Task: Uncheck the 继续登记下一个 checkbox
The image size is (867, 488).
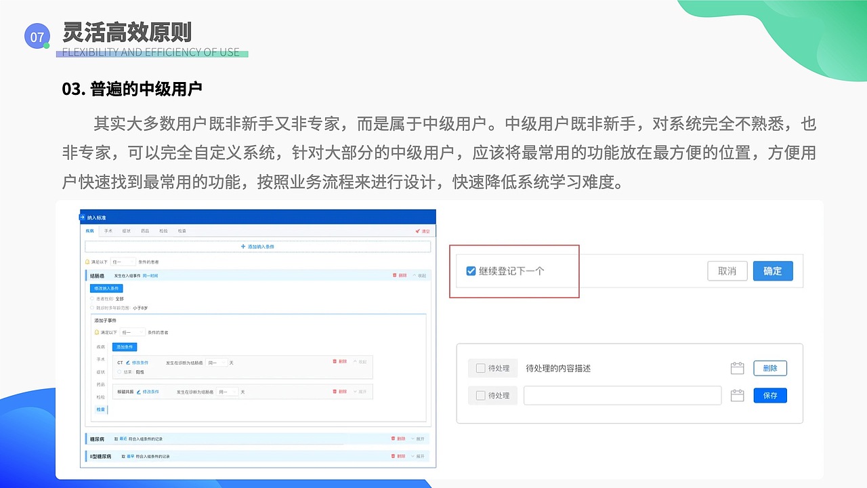Action: coord(470,270)
